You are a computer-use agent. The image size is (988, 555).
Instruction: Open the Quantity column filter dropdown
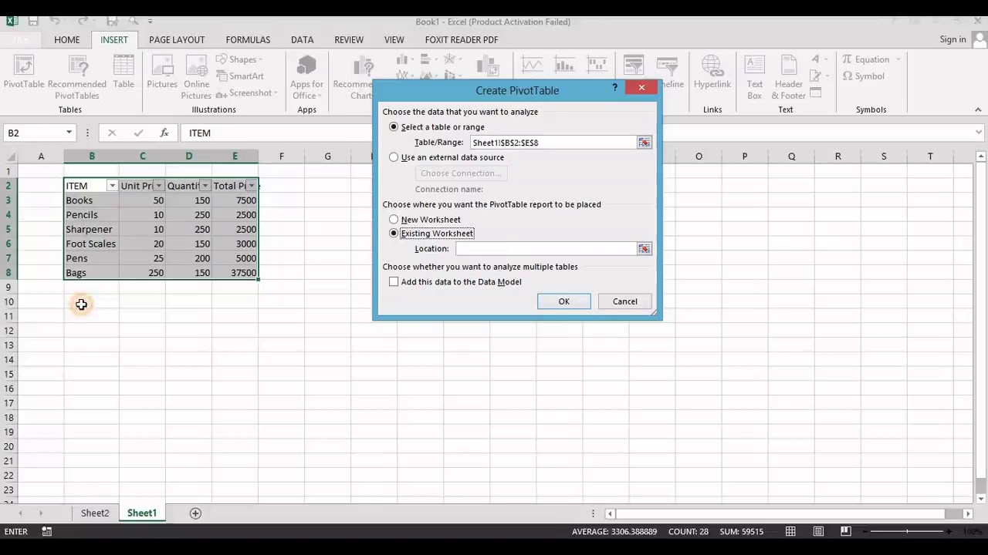[x=205, y=186]
